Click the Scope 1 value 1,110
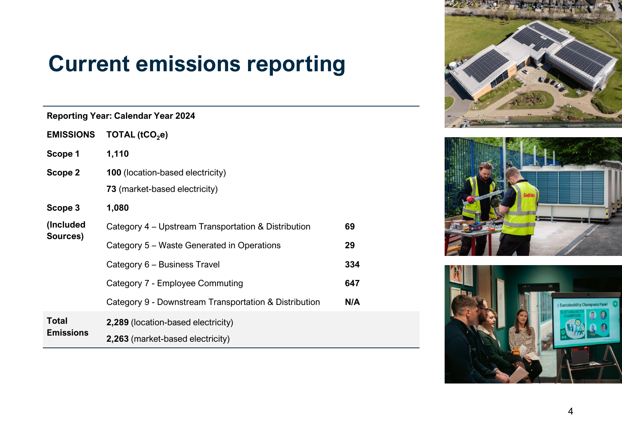Viewport: 622px width, 431px height. coord(118,154)
